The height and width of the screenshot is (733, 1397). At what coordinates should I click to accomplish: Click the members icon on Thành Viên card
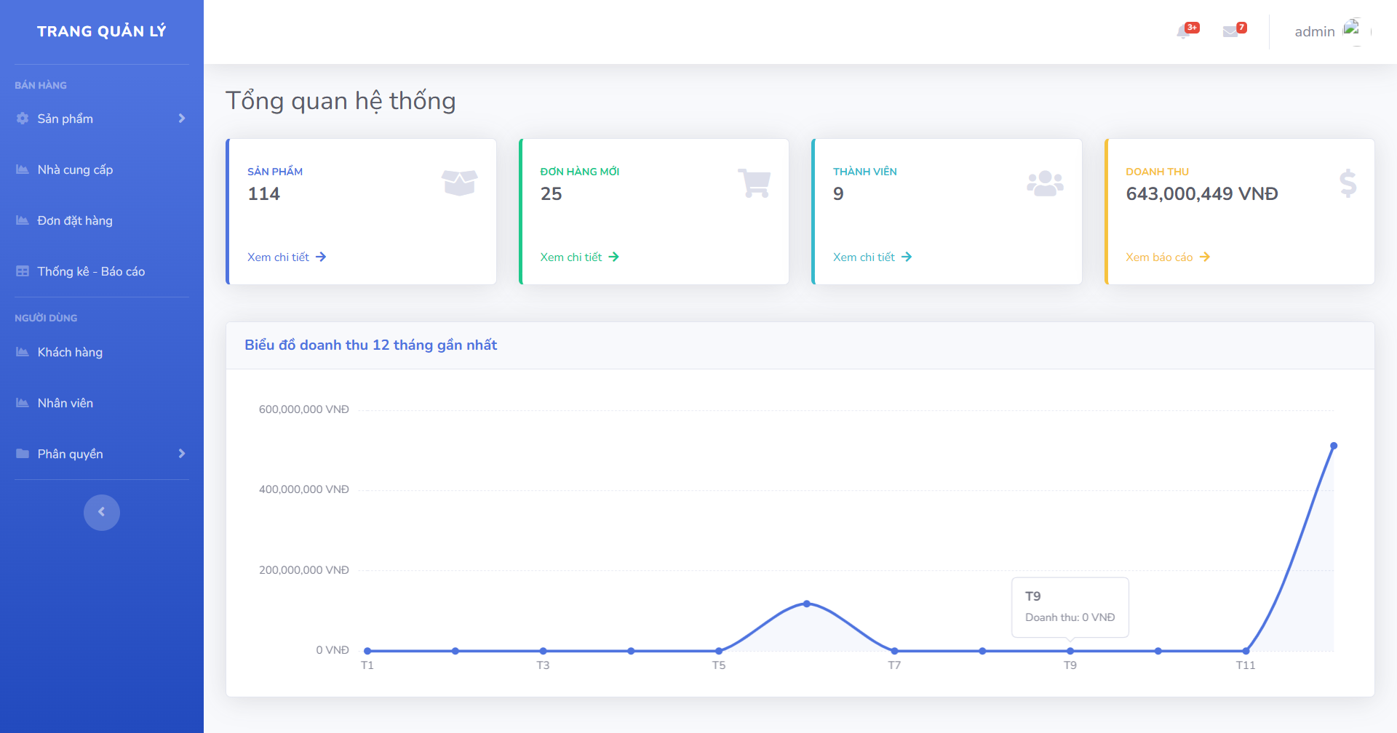[1046, 183]
